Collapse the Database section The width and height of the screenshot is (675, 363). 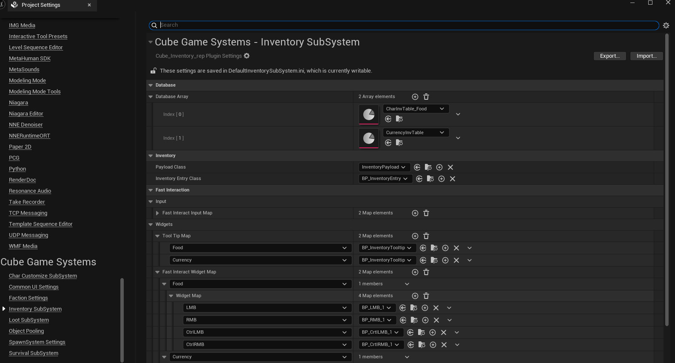coord(151,85)
